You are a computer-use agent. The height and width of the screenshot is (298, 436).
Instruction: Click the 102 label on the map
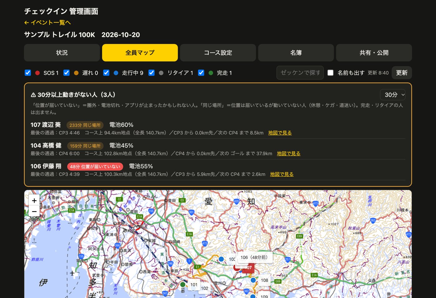click(x=205, y=288)
